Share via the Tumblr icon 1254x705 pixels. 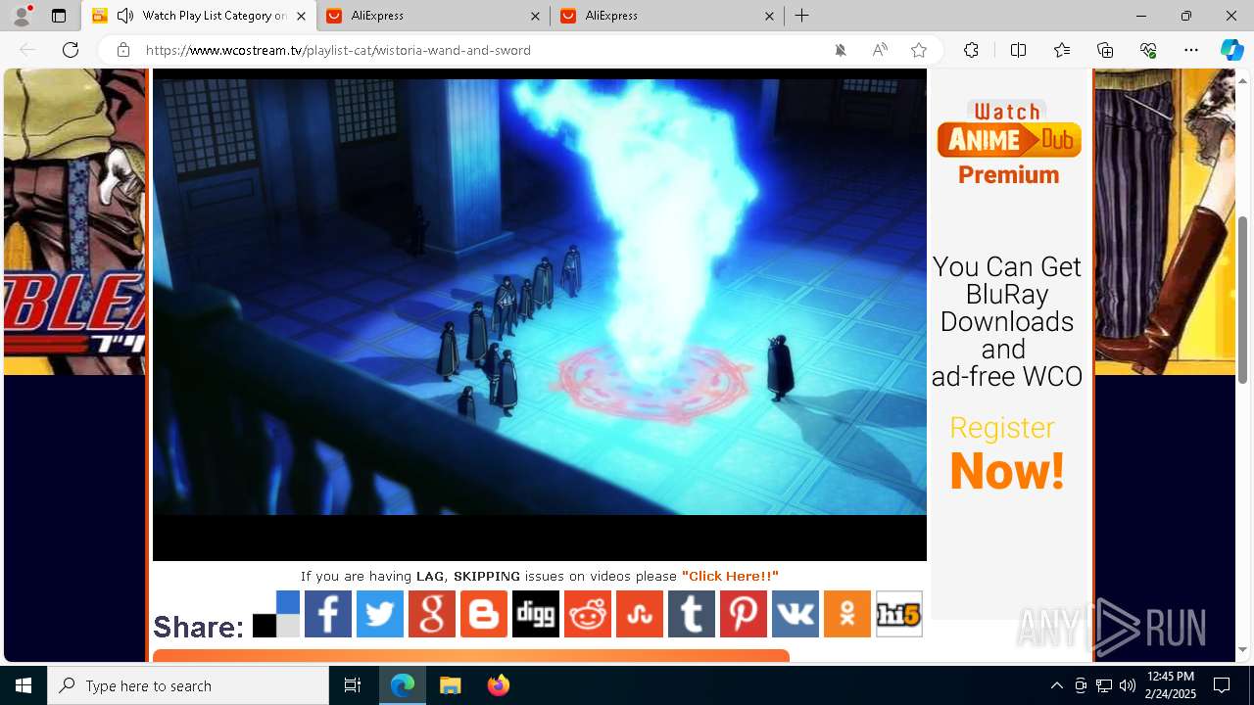(x=692, y=614)
